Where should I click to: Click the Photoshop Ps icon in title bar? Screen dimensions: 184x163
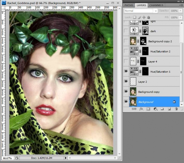[x=4, y=2]
